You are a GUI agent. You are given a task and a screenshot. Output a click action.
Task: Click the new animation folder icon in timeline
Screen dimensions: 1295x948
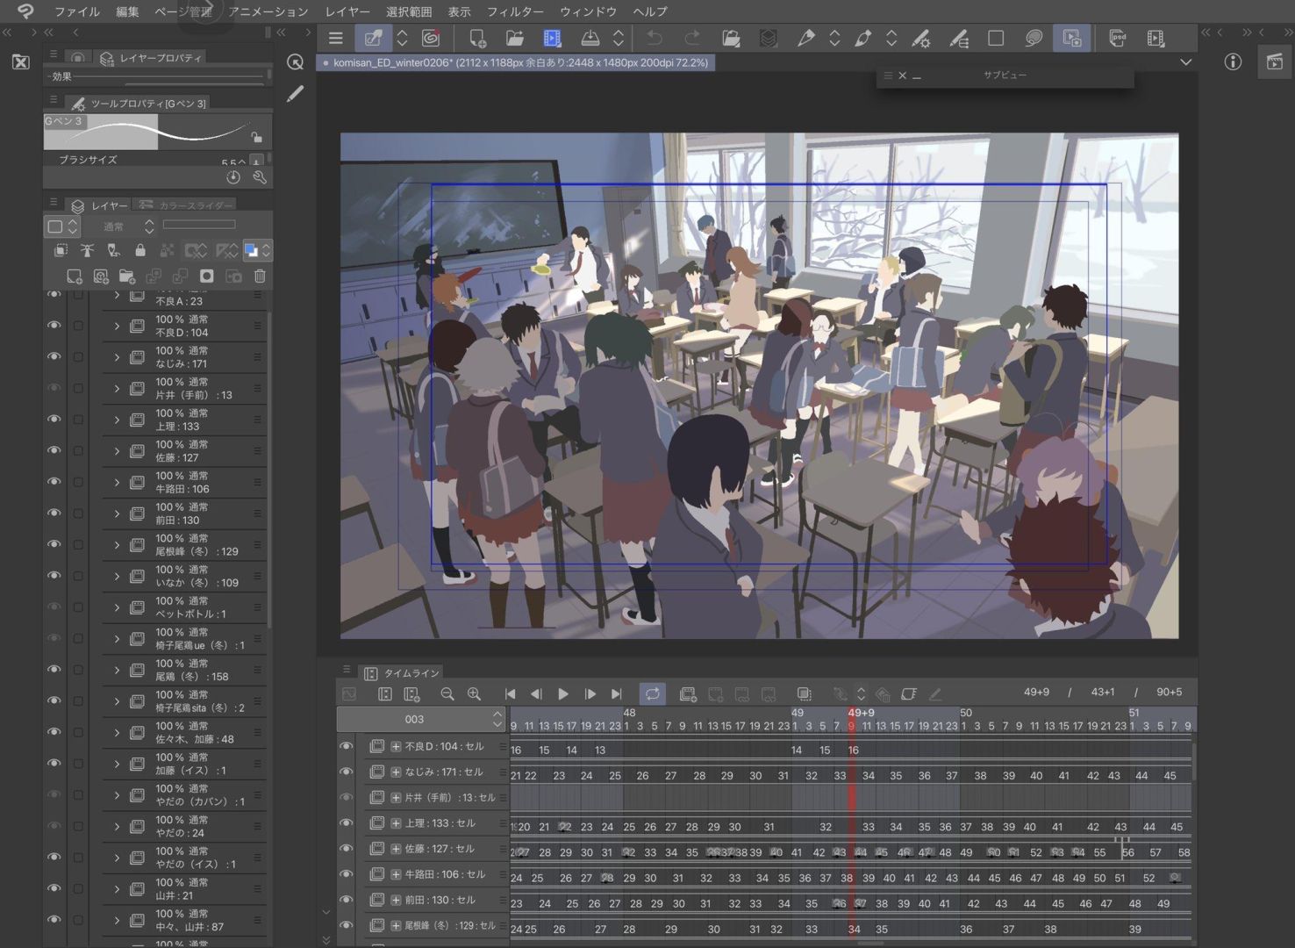pos(688,693)
